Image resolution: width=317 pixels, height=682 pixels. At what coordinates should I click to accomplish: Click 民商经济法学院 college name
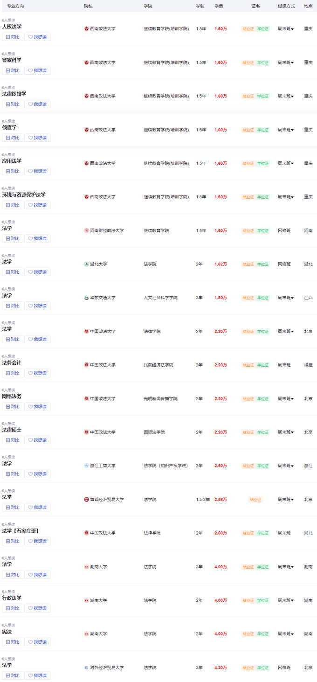pos(158,365)
